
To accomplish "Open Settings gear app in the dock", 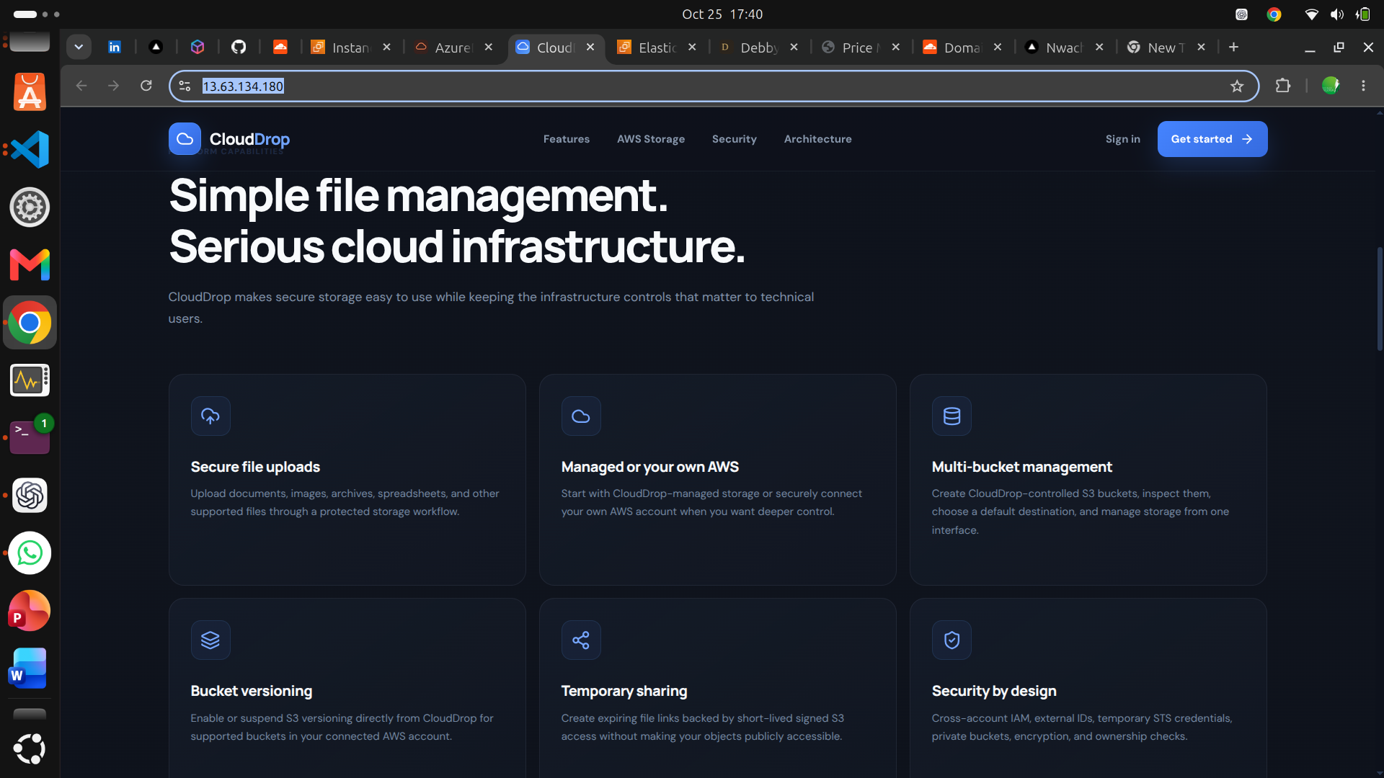I will (x=30, y=207).
